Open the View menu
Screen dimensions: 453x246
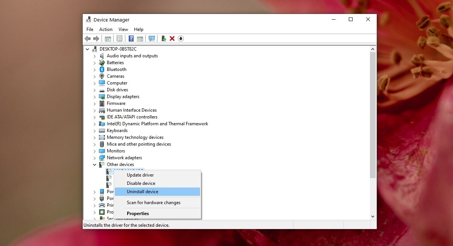[x=123, y=29]
